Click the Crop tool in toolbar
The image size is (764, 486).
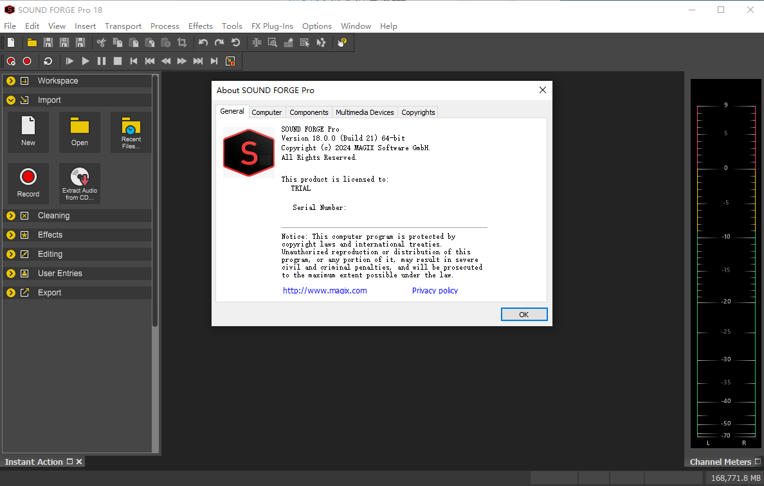(182, 42)
